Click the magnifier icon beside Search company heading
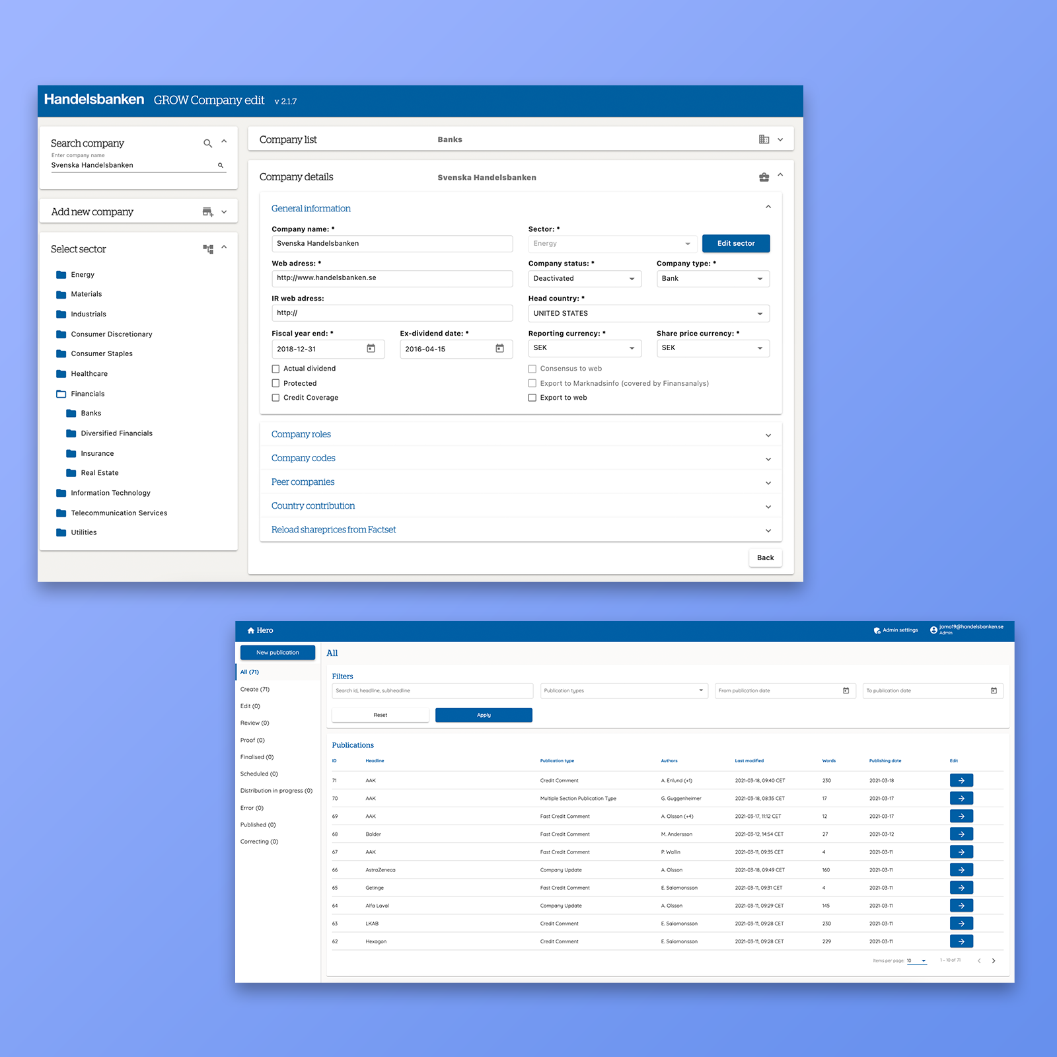The image size is (1057, 1057). pyautogui.click(x=207, y=143)
